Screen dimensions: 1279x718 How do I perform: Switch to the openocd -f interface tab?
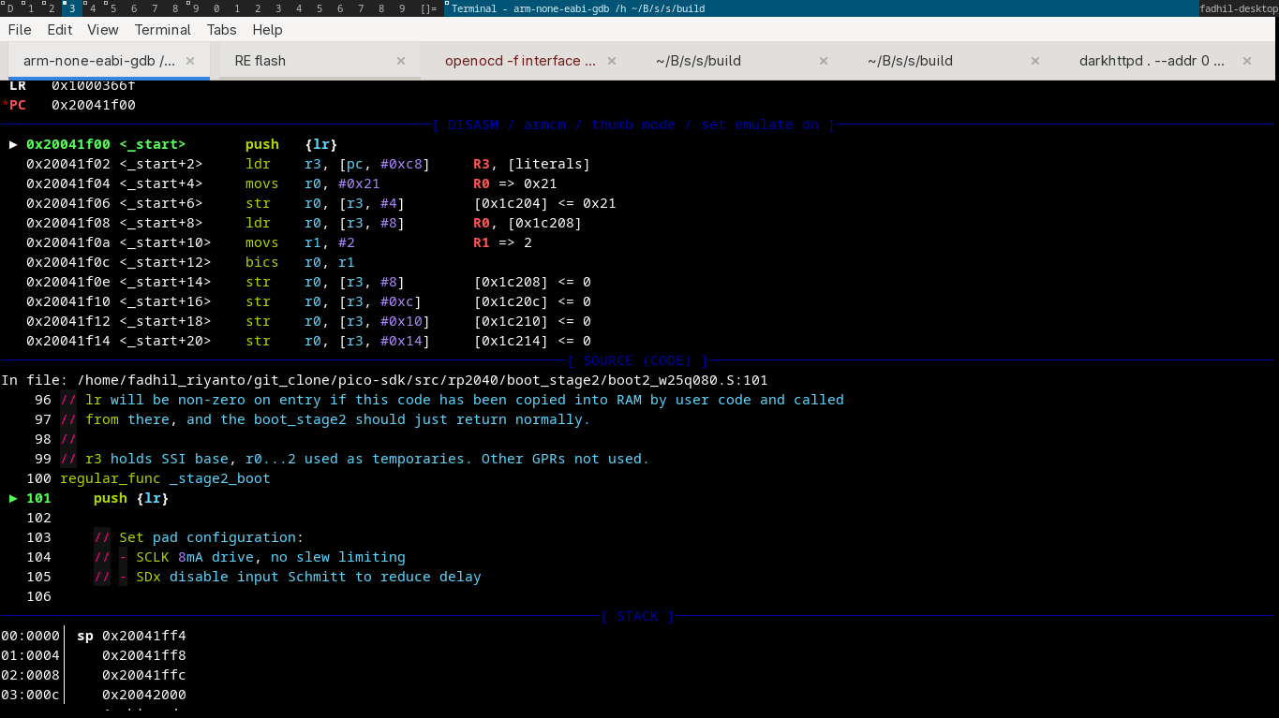(519, 61)
